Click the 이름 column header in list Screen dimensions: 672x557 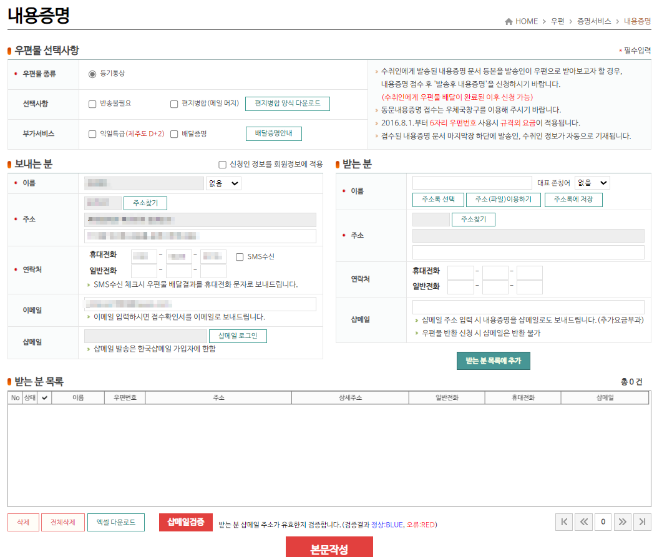(78, 397)
